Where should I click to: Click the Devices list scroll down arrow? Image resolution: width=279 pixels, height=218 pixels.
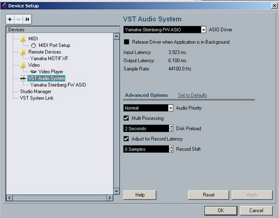point(116,191)
